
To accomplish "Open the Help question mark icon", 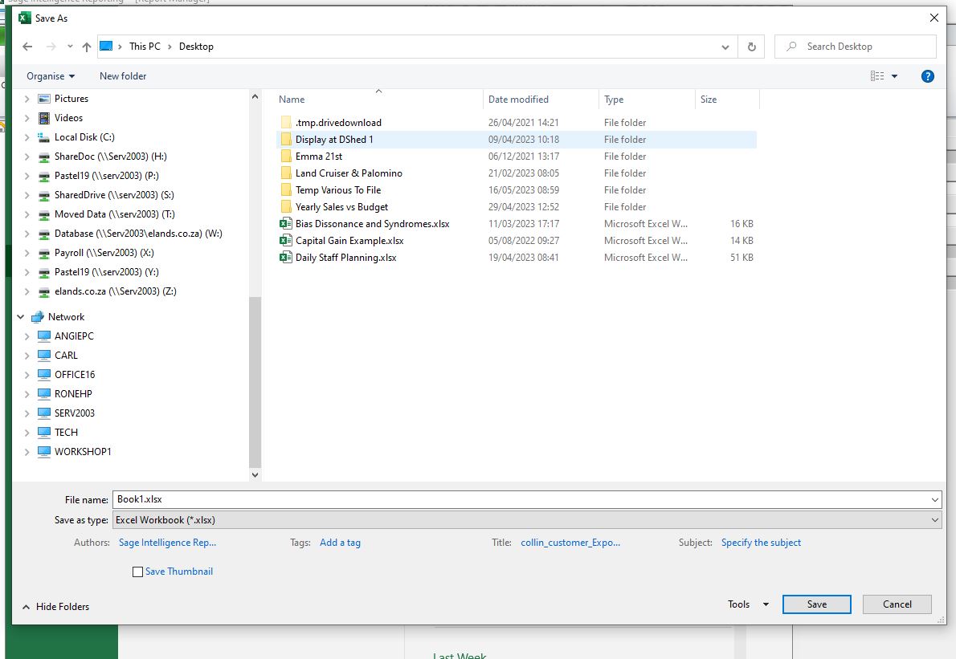I will click(927, 76).
